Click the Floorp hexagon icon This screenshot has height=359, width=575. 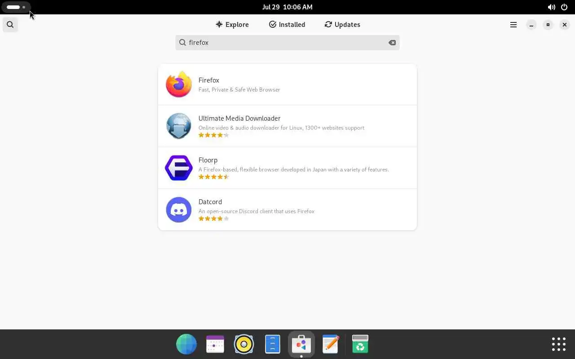[179, 168]
